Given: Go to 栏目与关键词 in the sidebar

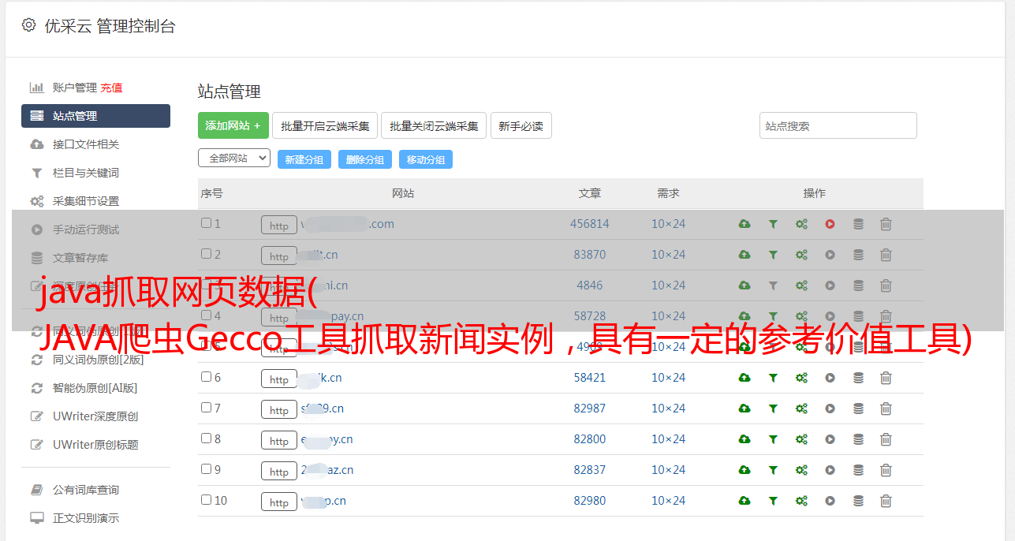Looking at the screenshot, I should click(86, 173).
